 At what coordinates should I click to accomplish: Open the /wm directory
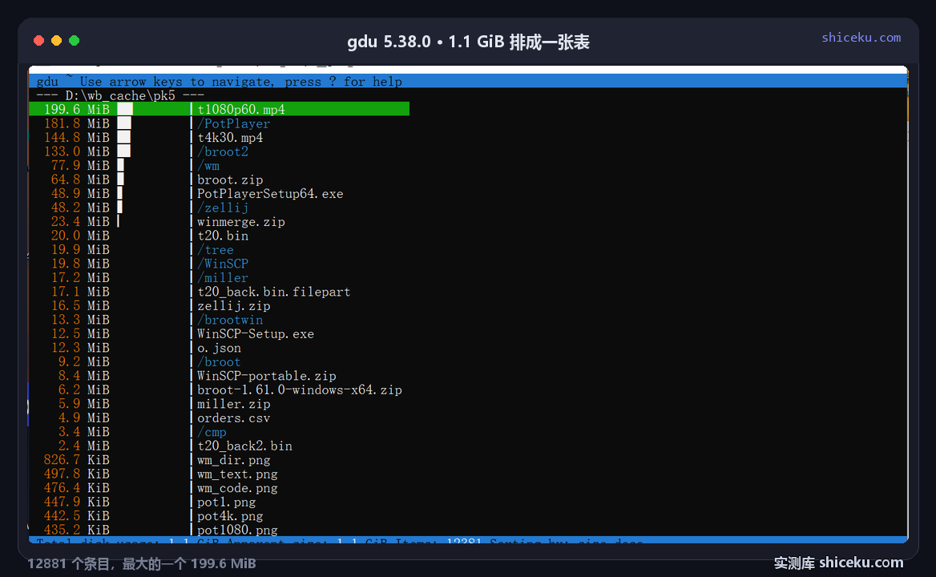(x=208, y=165)
